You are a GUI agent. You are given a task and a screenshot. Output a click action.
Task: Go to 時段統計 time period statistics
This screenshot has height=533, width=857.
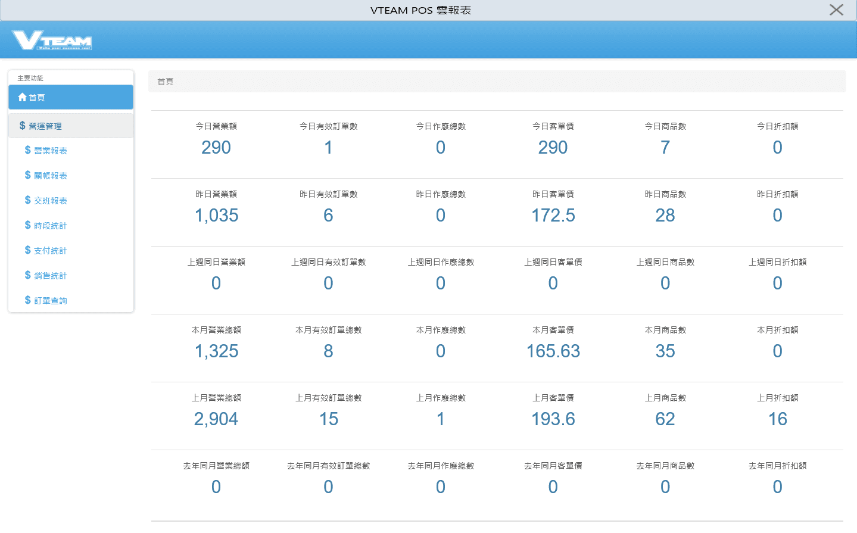(x=50, y=226)
